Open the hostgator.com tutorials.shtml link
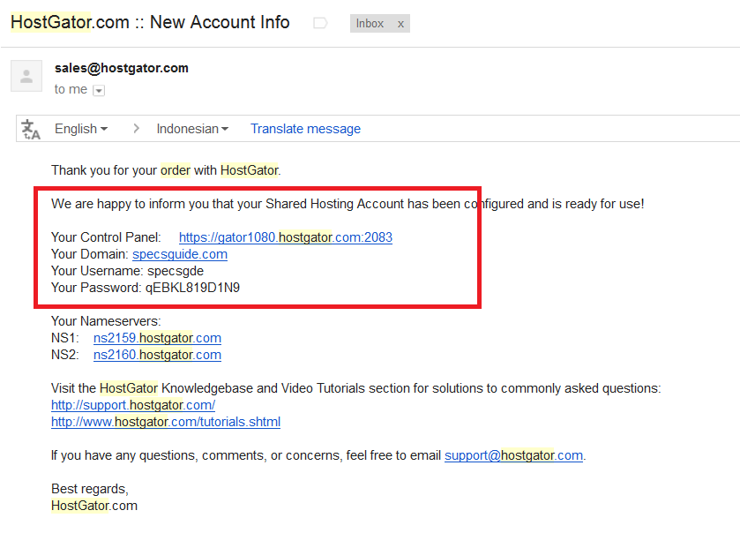 click(x=166, y=422)
